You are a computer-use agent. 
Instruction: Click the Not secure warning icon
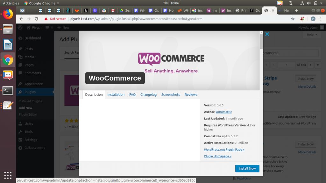[x=46, y=19]
